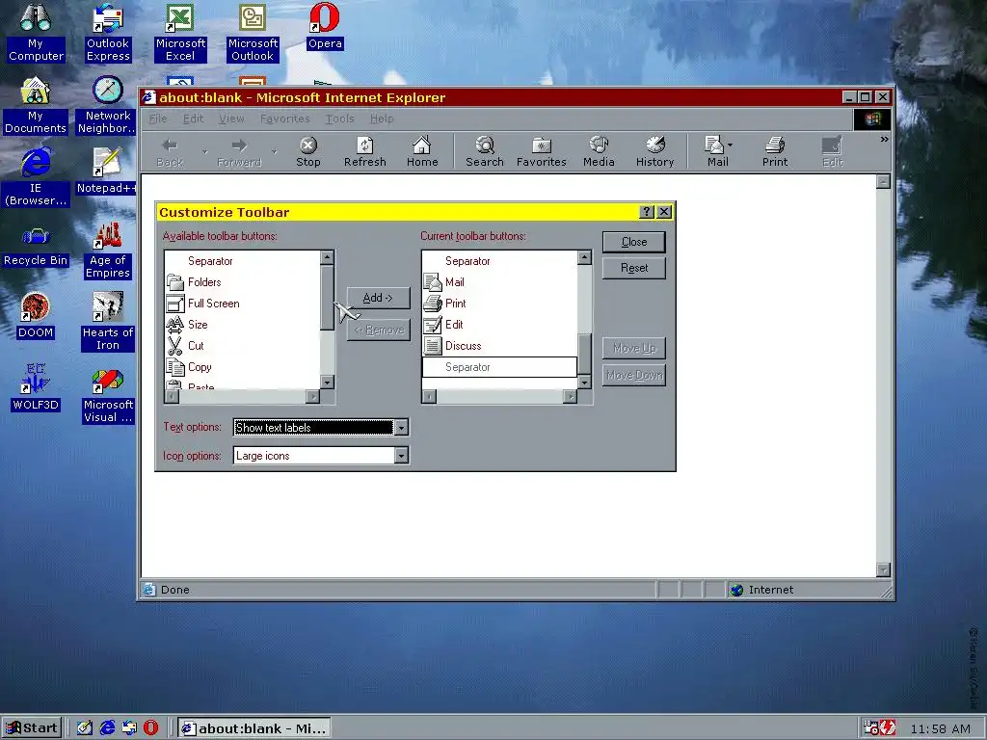
Task: Select Mail in current toolbar buttons
Action: pos(500,282)
